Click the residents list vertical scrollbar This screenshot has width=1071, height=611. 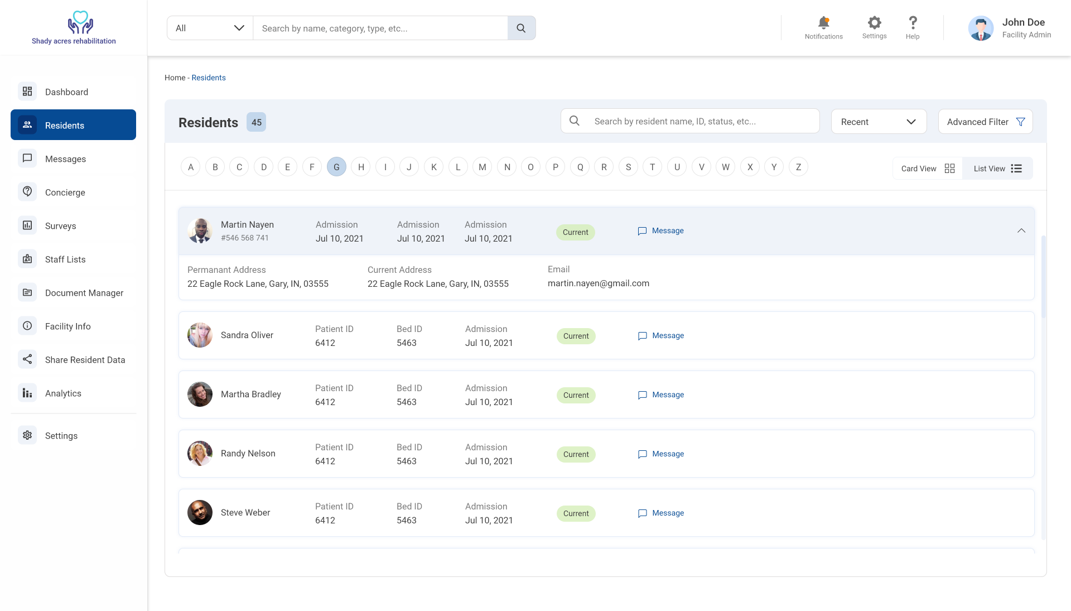(1043, 276)
